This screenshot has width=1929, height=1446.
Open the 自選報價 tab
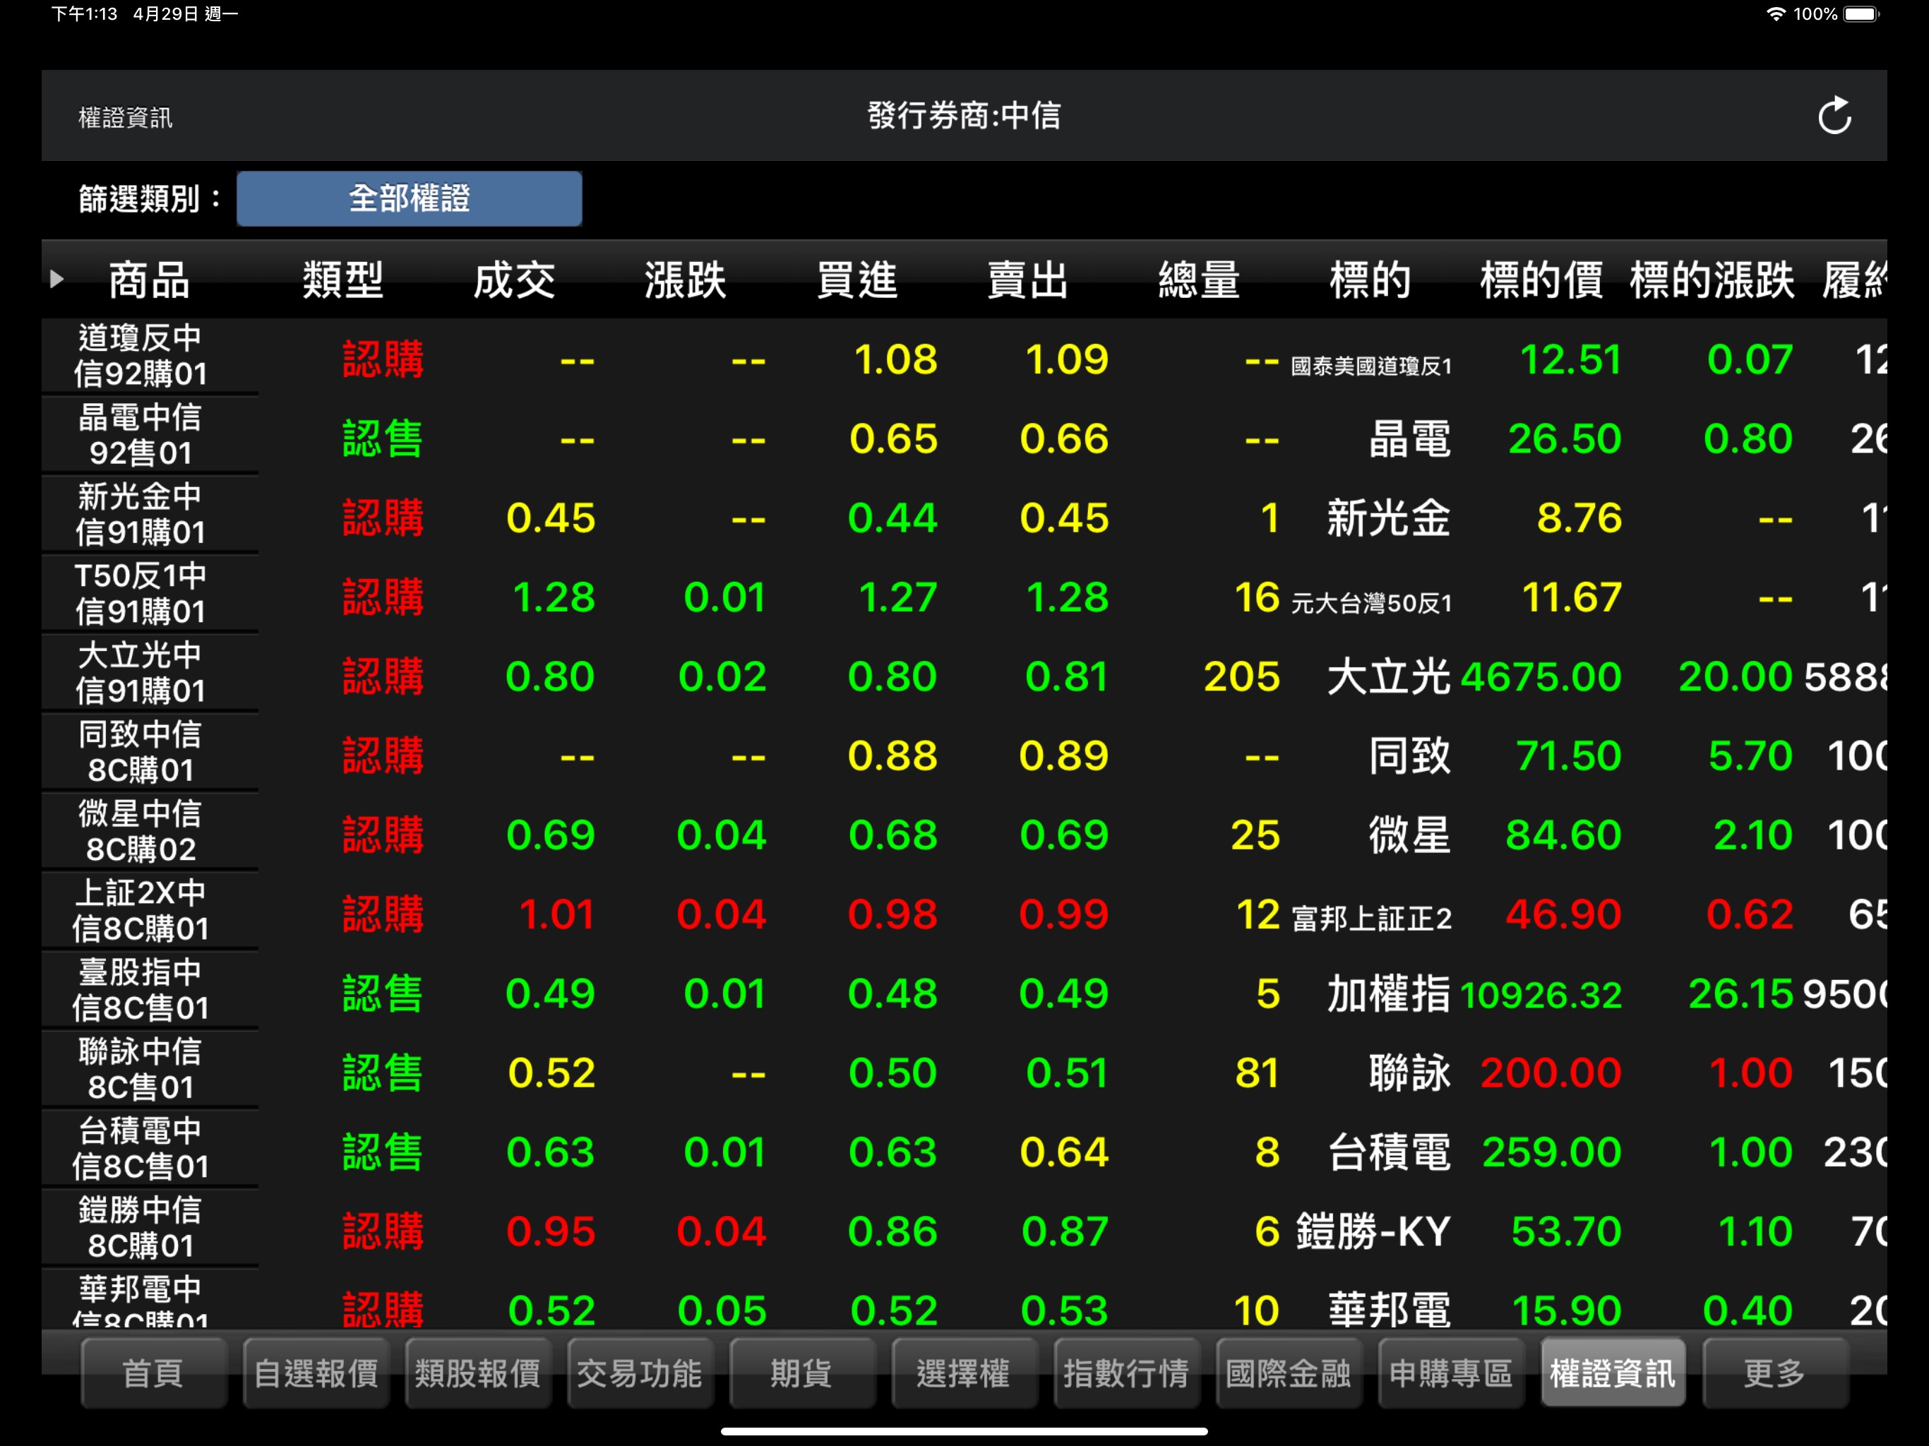[316, 1373]
